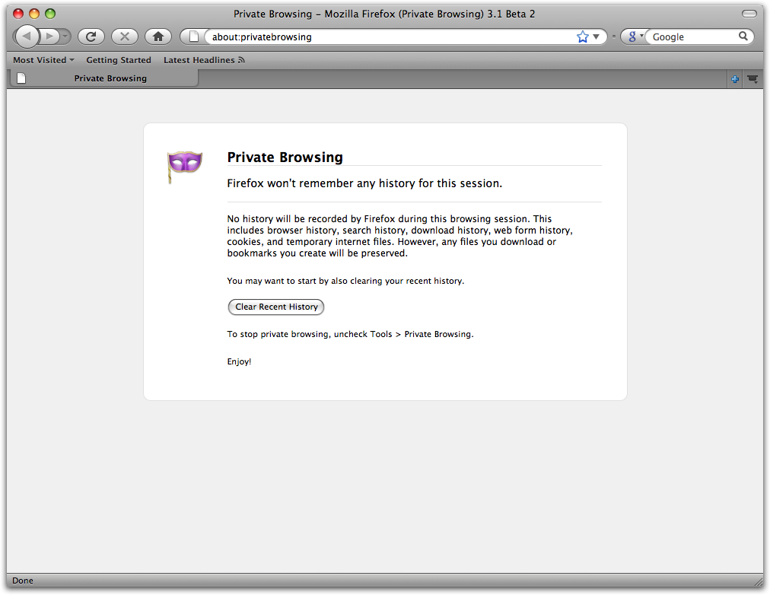Viewport: 770px width, 595px height.
Task: Click the page identity icon in address bar
Action: click(x=194, y=37)
